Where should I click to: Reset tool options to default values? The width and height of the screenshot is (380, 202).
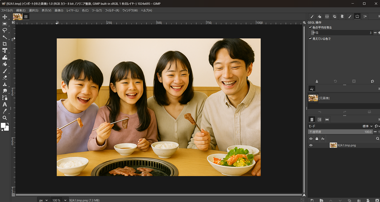(x=372, y=81)
